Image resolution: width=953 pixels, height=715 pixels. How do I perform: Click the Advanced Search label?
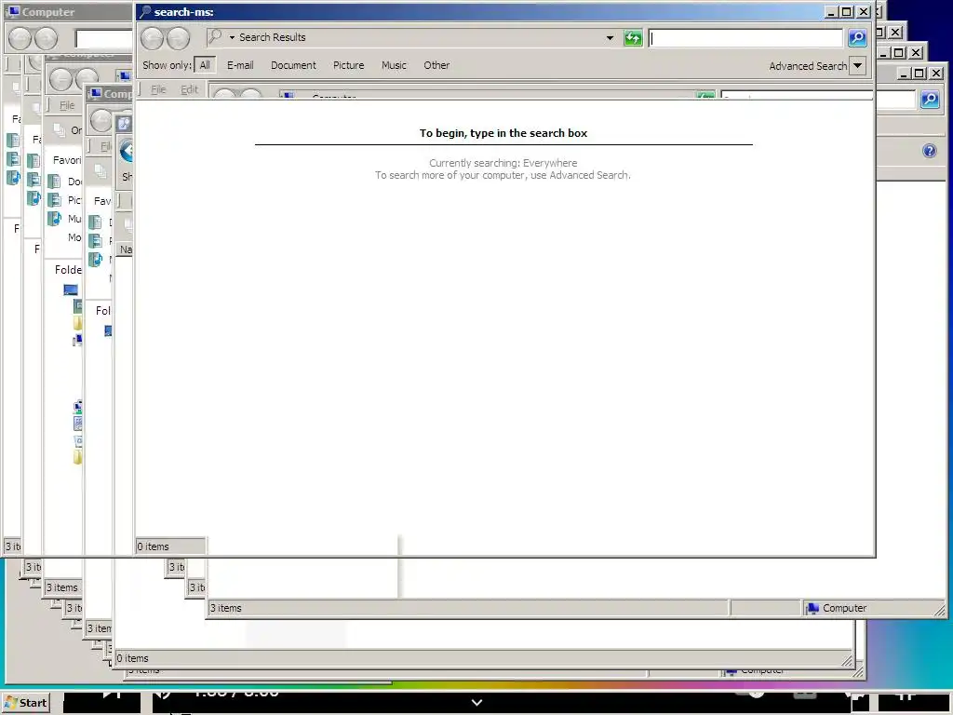tap(808, 66)
